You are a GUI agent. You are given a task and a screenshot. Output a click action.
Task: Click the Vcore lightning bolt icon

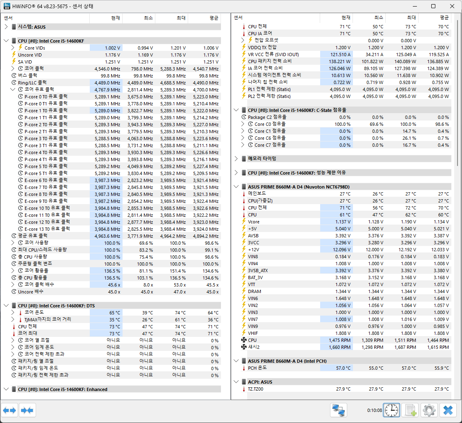tap(244, 221)
